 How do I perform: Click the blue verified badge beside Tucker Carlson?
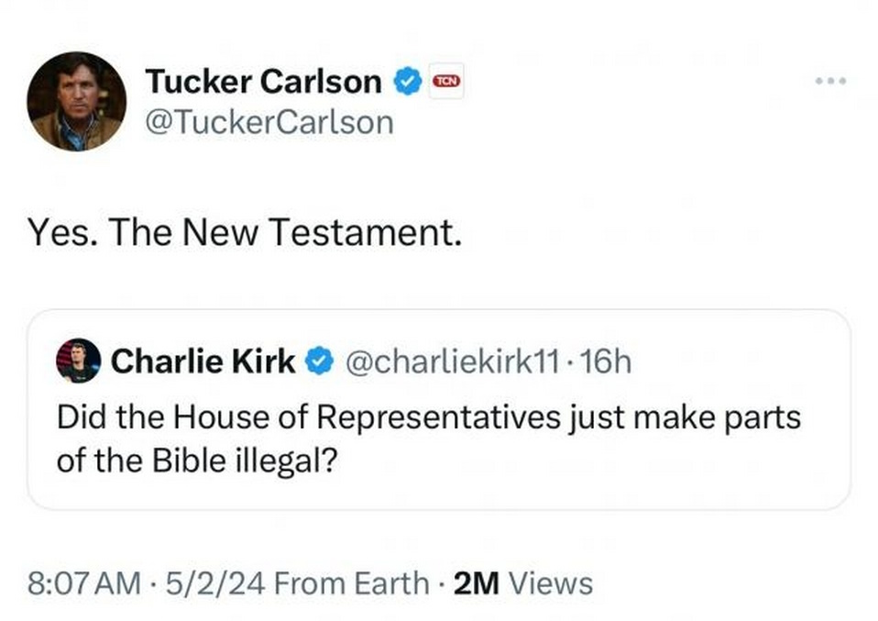(408, 83)
